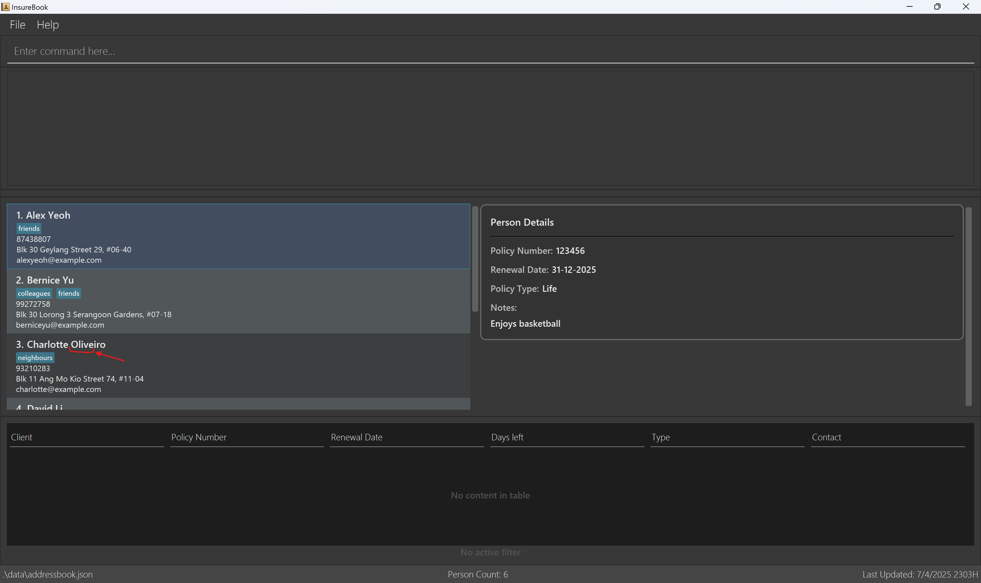Sort by the Contact column header

pos(888,437)
